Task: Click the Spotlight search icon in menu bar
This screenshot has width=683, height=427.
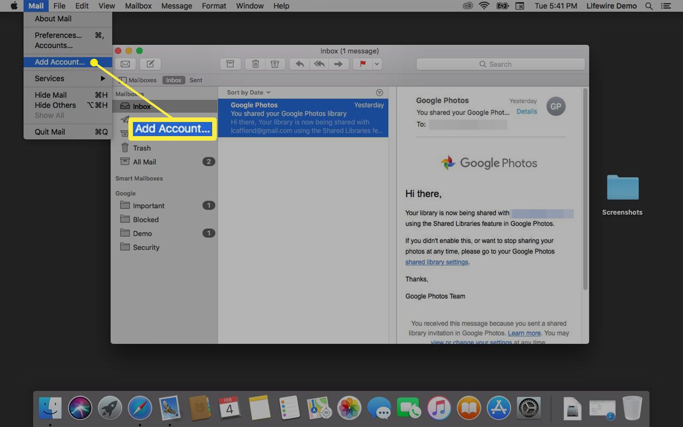Action: pos(649,6)
